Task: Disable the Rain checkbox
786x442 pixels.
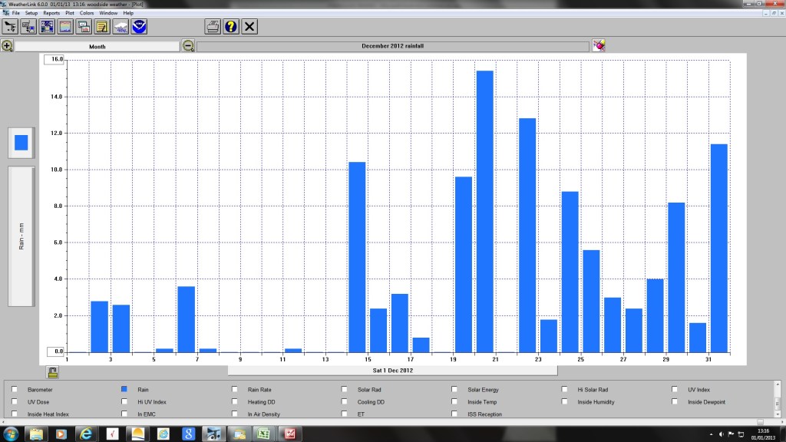Action: point(123,389)
